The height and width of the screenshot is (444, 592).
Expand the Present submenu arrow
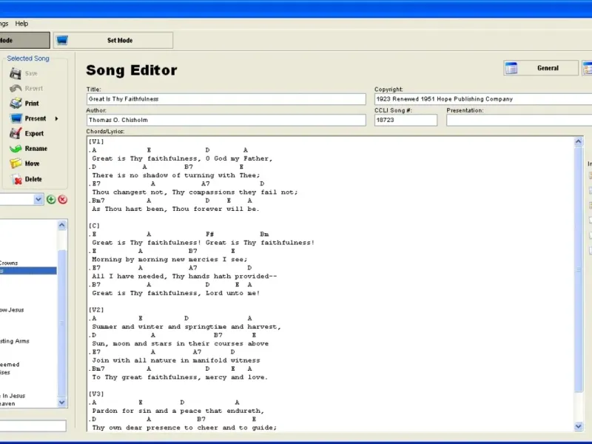(x=57, y=118)
